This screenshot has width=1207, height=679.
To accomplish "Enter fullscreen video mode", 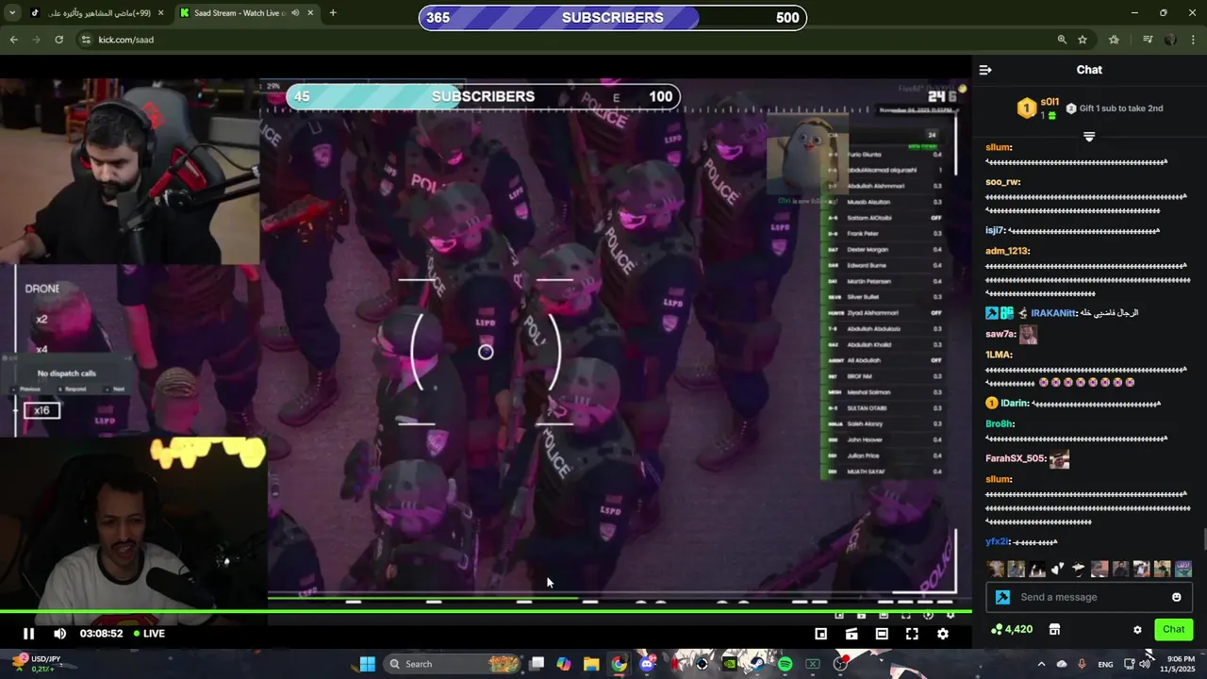I will 912,634.
